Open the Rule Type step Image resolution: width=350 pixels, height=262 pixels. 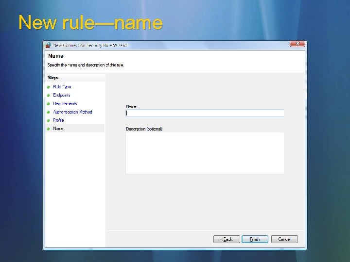[x=62, y=87]
